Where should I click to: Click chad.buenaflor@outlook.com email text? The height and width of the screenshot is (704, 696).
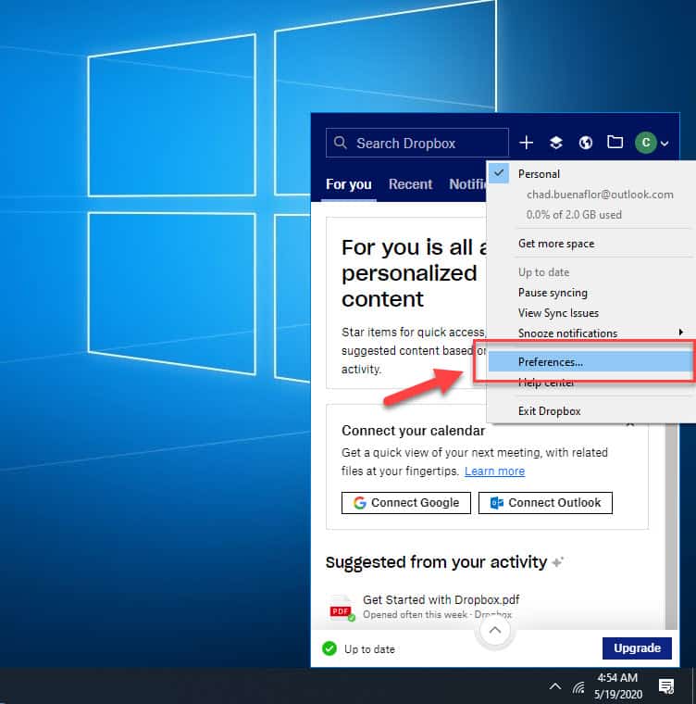[600, 195]
